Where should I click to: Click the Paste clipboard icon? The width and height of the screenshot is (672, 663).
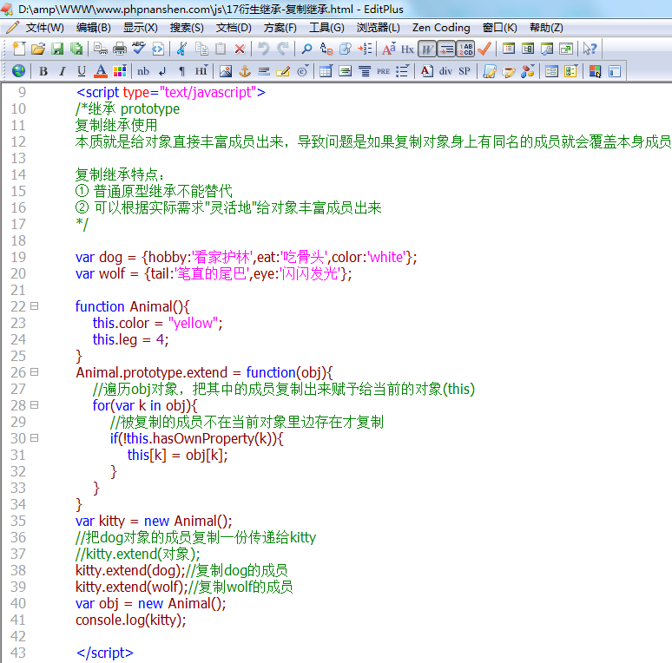point(221,49)
